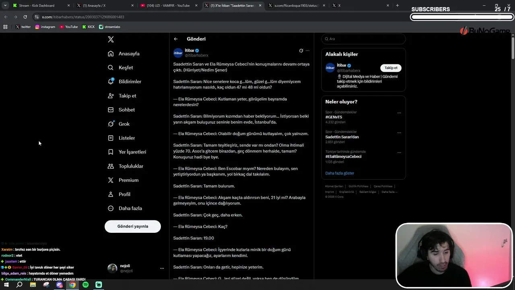
Task: Open instagram bookmark in bookmarks bar
Action: (45, 27)
